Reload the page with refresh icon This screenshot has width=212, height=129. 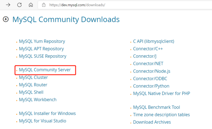pos(20,5)
